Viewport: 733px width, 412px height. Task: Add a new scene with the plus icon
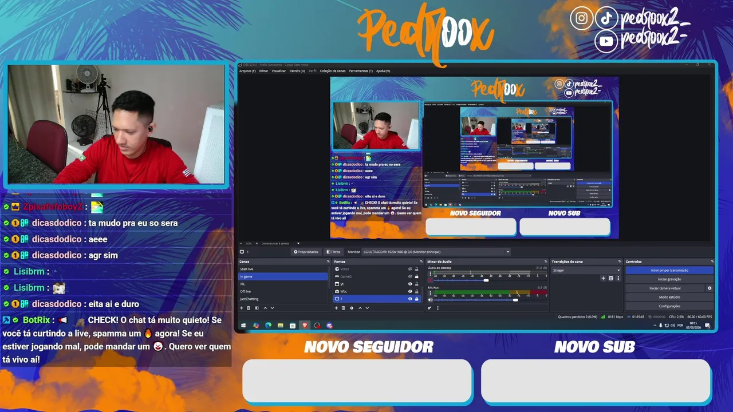click(241, 308)
